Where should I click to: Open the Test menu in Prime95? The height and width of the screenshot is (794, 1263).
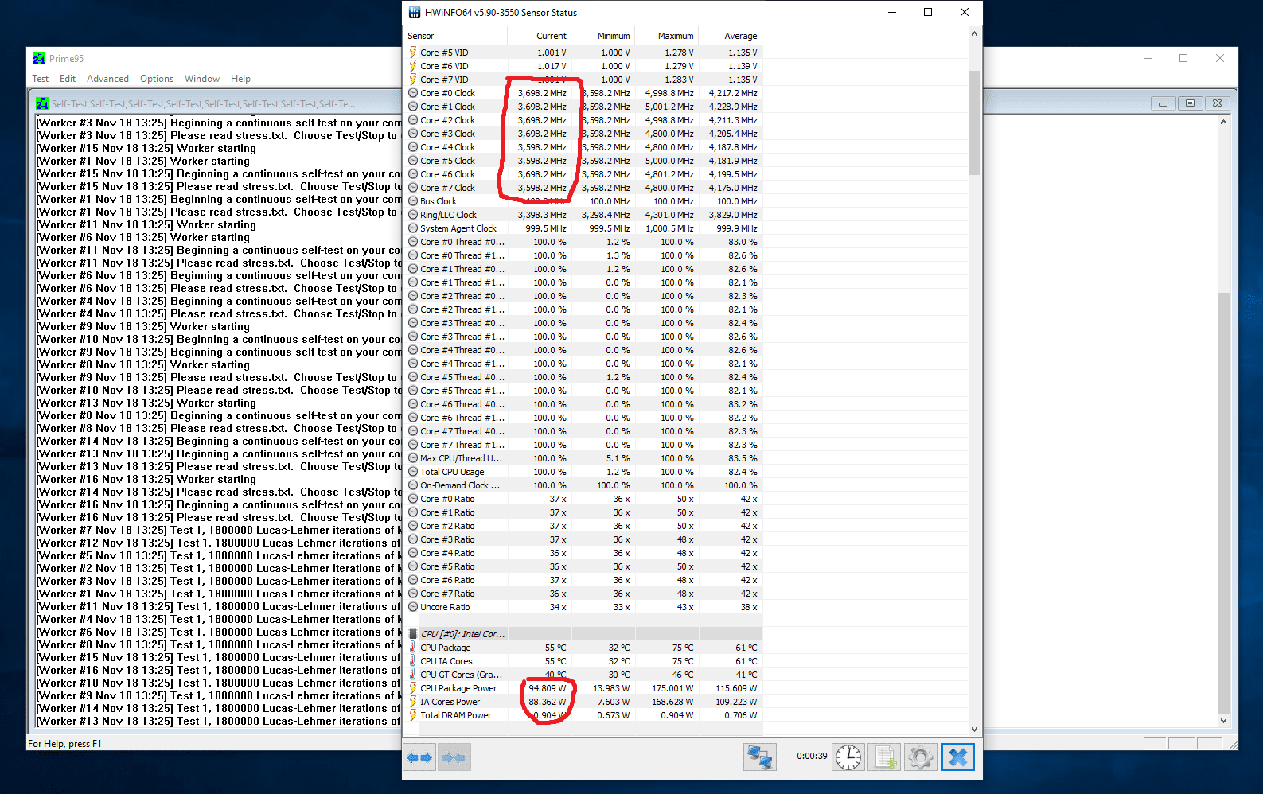[41, 79]
